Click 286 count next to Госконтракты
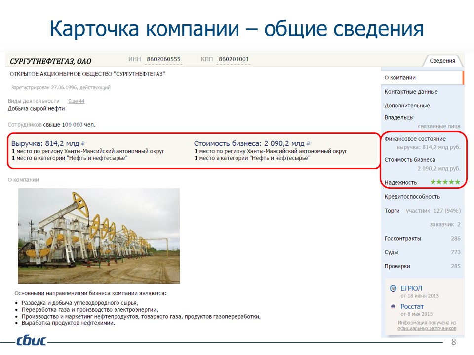Screen dimensions: 474x355 click(x=456, y=238)
